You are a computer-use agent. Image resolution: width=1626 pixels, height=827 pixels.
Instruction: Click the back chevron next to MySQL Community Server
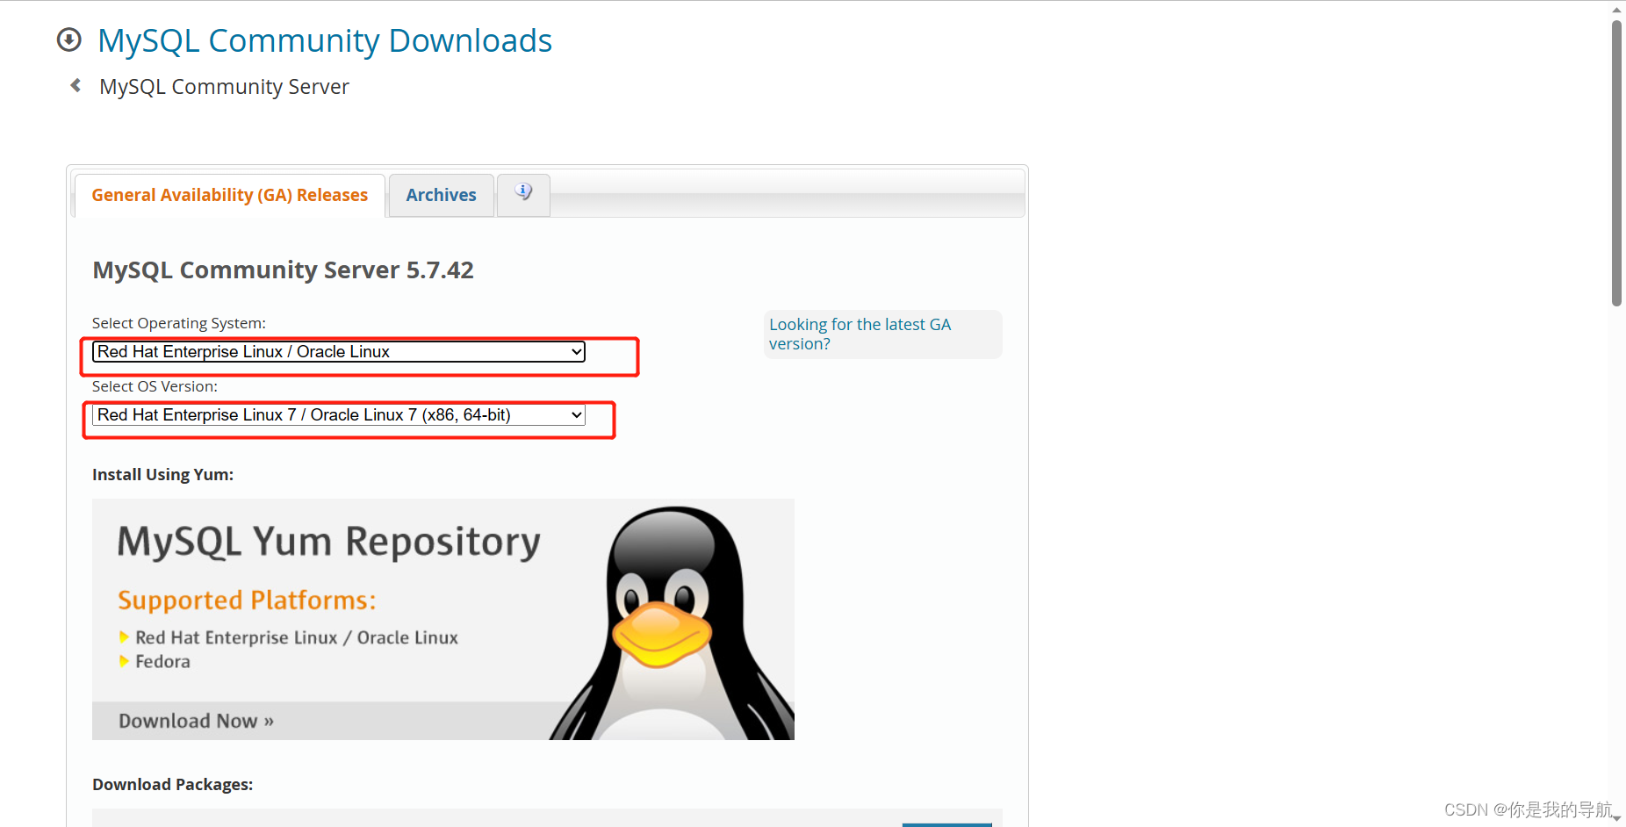pos(75,85)
